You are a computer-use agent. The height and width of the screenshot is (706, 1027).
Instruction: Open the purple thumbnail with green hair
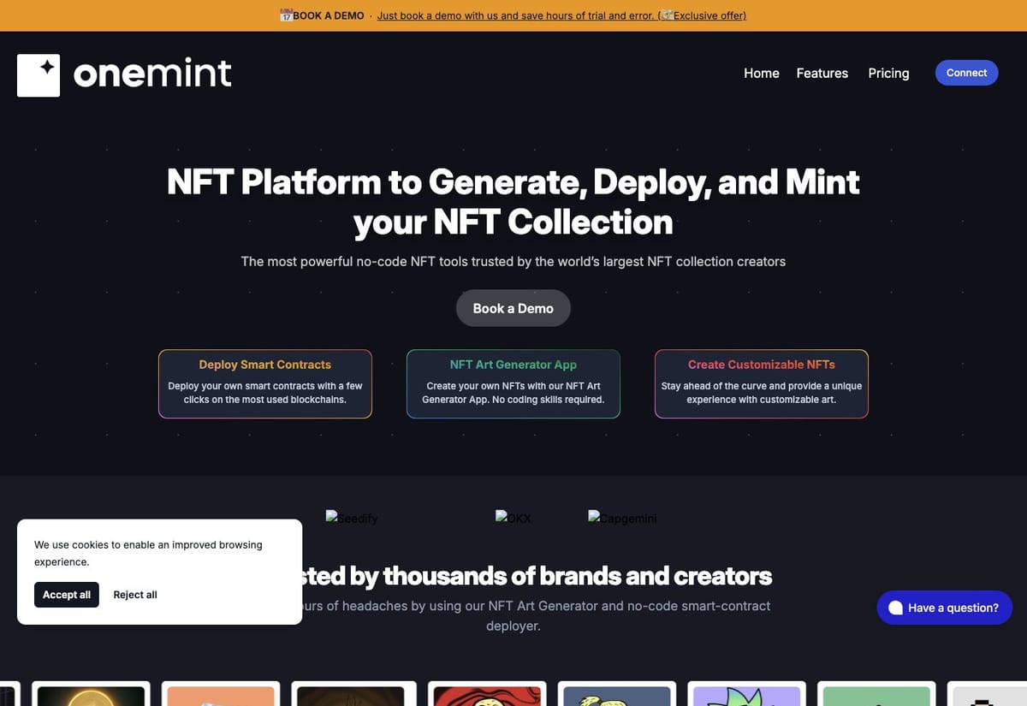click(747, 693)
